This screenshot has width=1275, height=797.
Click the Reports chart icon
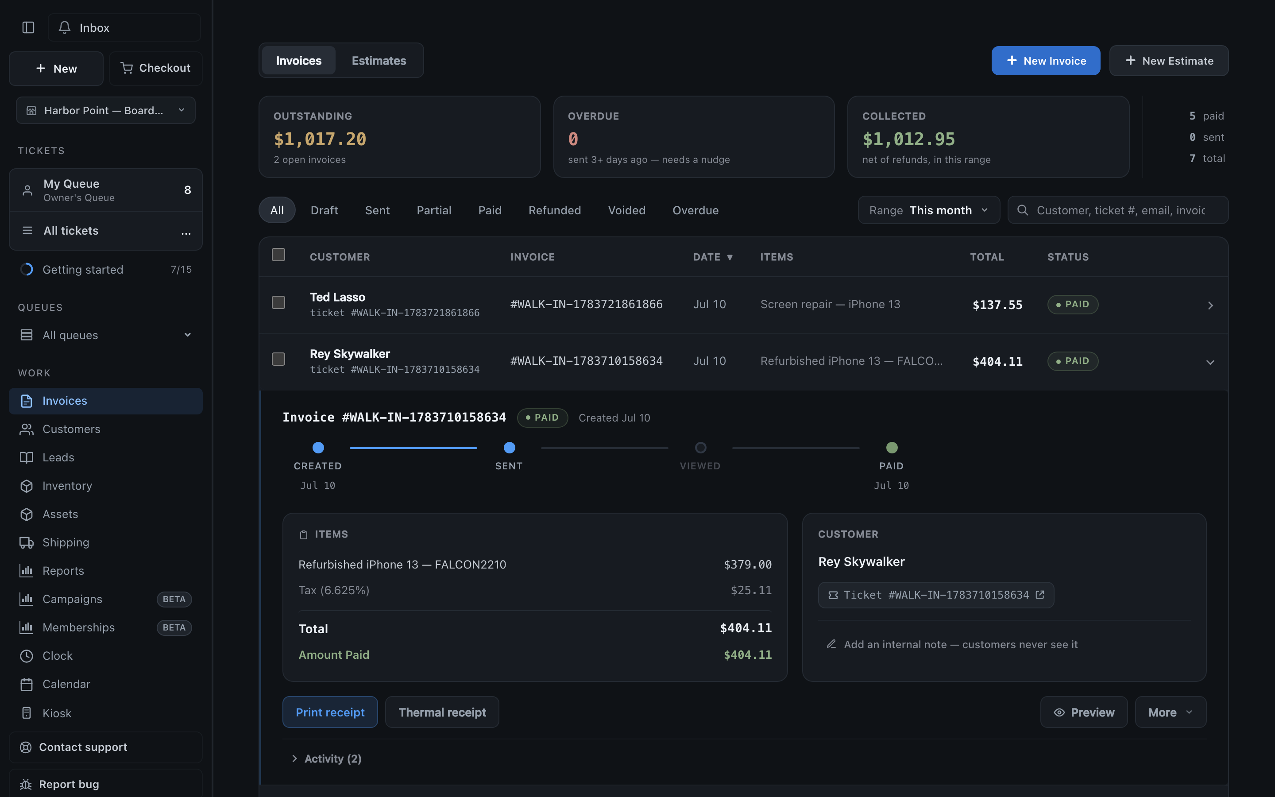(x=27, y=571)
